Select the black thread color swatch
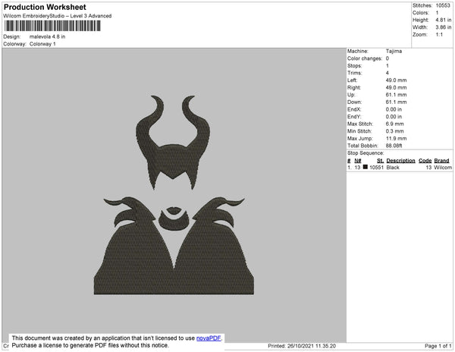 [x=366, y=167]
